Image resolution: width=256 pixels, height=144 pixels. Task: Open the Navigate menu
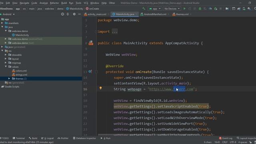24,3
